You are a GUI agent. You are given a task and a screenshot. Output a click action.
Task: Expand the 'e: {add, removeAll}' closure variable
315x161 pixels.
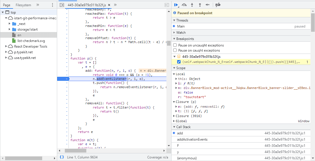coord(176,107)
